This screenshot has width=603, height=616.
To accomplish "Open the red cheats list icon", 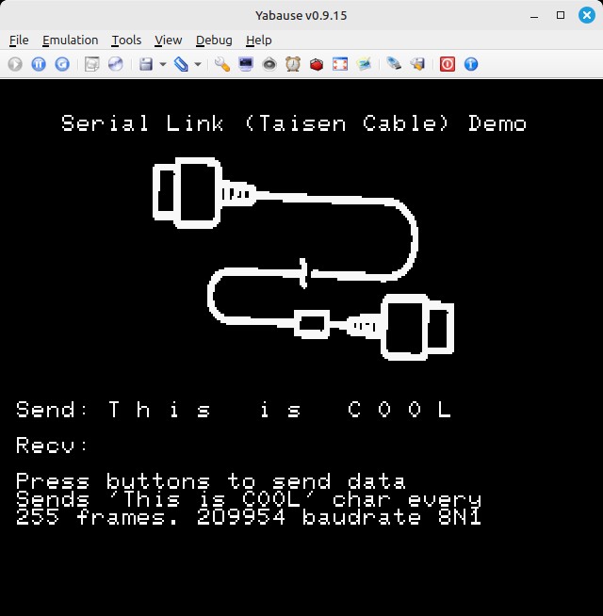I will [x=317, y=64].
